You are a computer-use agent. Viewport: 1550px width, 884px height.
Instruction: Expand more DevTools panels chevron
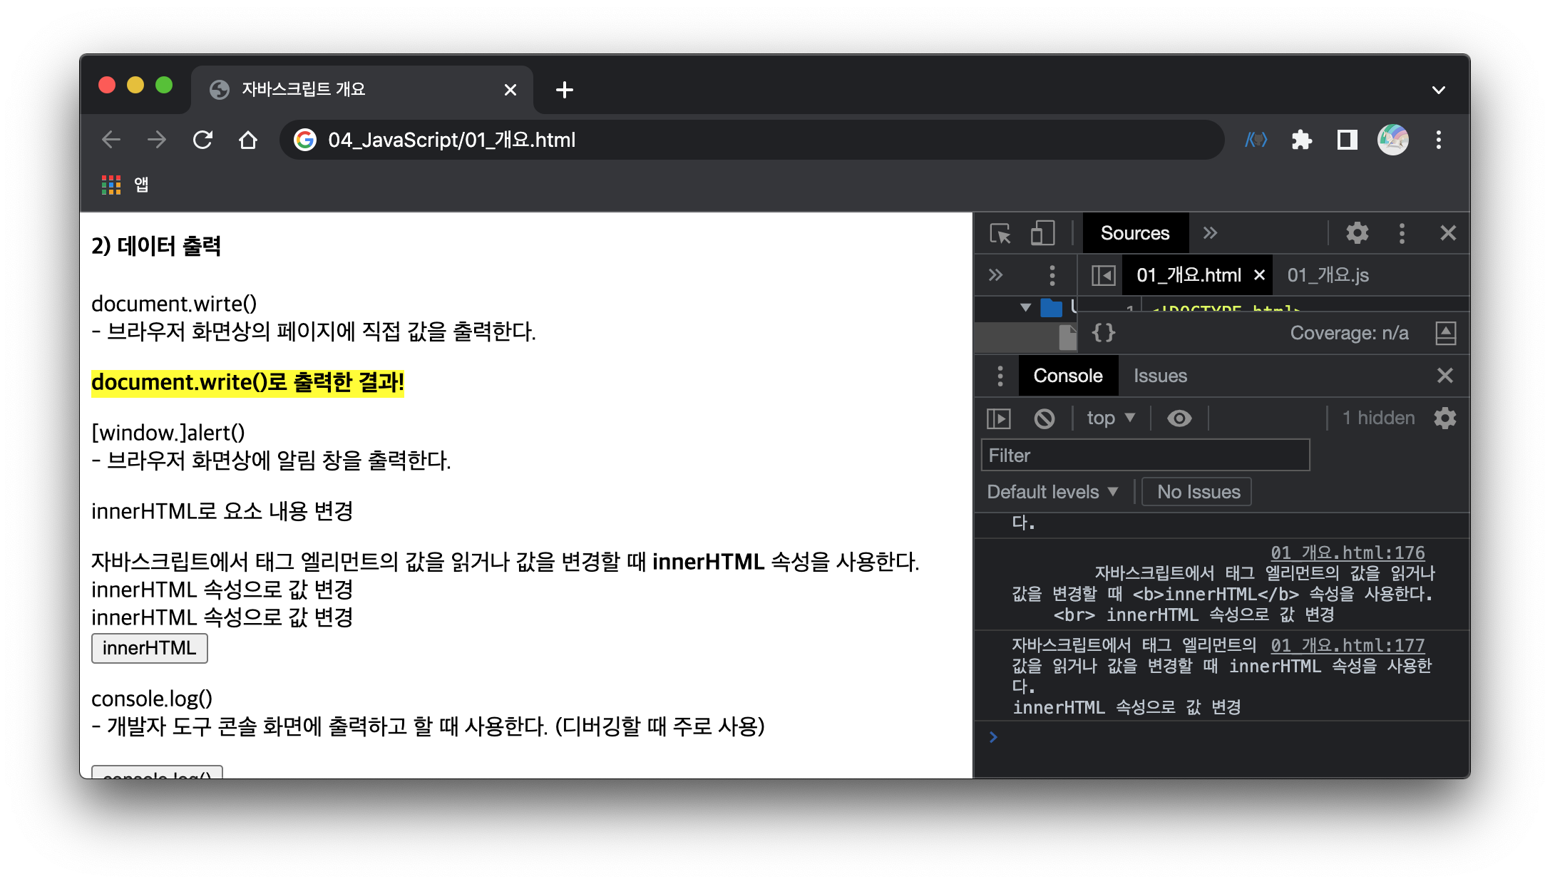pos(1210,233)
